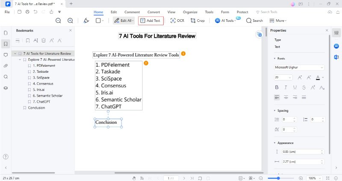This screenshot has height=181, width=342.
Task: Toggle Italic formatting
Action: pos(286,87)
